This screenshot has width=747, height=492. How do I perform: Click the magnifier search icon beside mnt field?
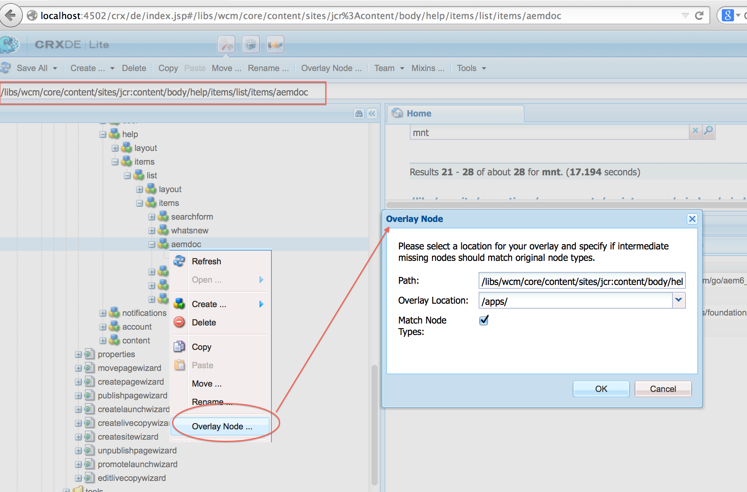[x=708, y=131]
